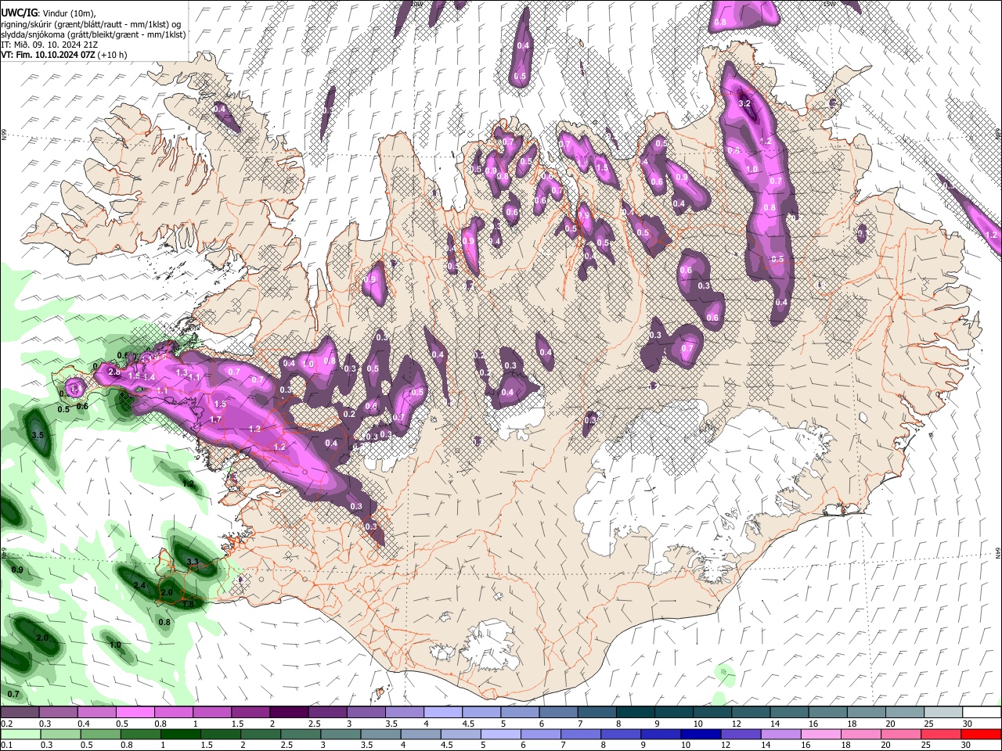The width and height of the screenshot is (1002, 751).
Task: Select the deep navy blue swatch in the rain legend
Action: pyautogui.click(x=700, y=734)
